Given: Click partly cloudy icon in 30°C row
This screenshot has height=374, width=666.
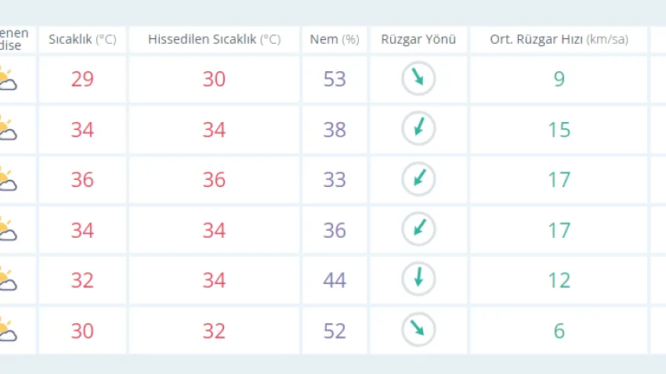Looking at the screenshot, I should pos(8,330).
